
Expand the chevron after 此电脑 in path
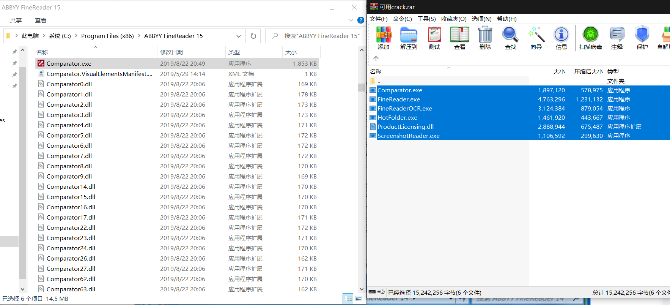44,36
